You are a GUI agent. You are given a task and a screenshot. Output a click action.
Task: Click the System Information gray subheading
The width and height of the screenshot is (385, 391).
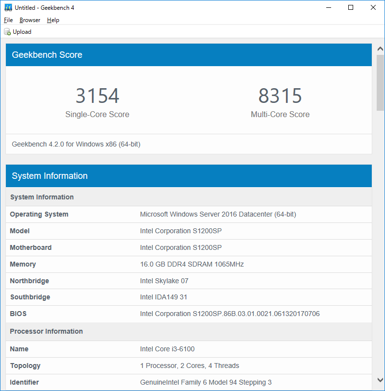(42, 197)
